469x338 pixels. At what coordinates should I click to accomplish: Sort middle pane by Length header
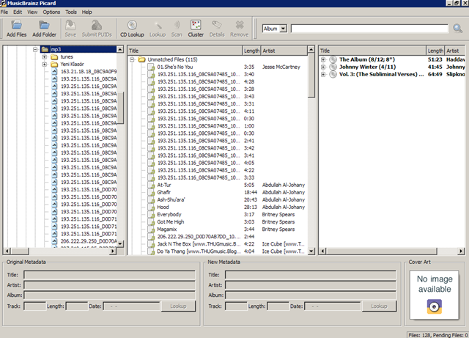point(251,51)
